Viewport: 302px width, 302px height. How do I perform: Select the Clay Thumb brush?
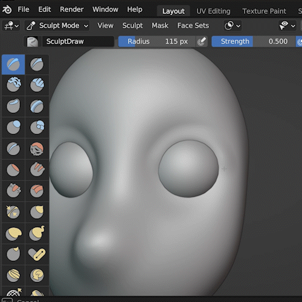13,106
